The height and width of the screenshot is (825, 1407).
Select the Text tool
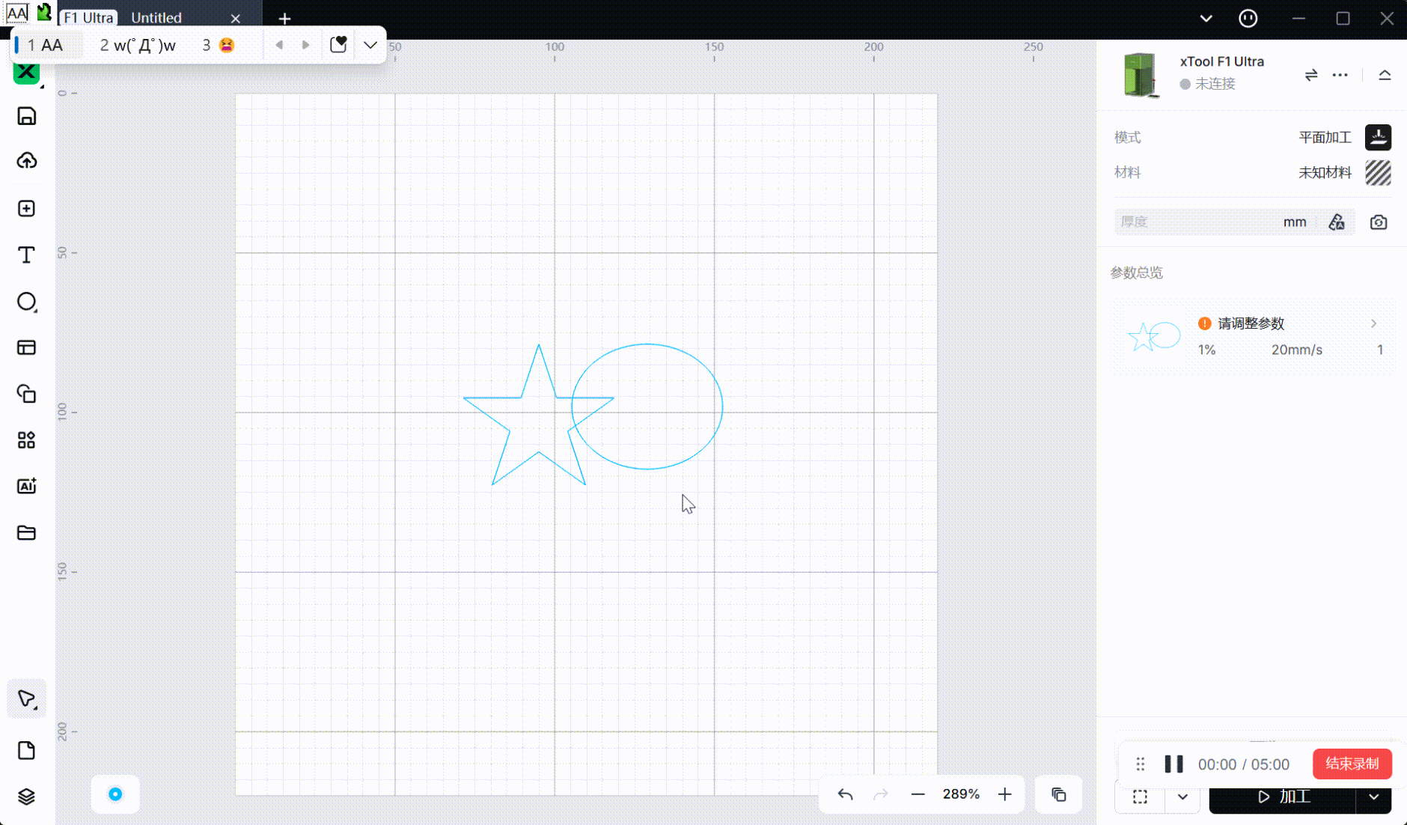point(26,255)
